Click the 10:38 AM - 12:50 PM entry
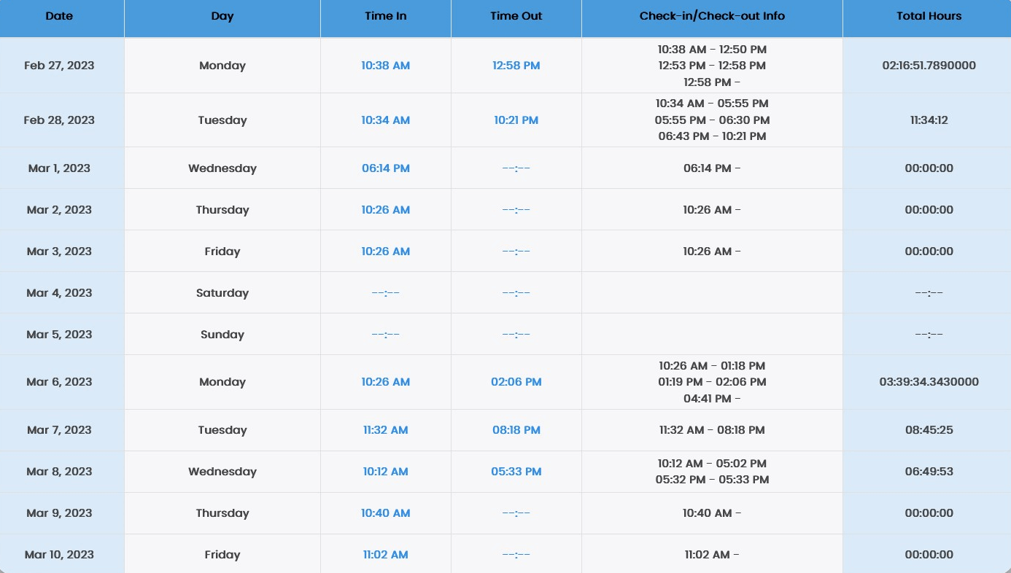 (x=712, y=50)
